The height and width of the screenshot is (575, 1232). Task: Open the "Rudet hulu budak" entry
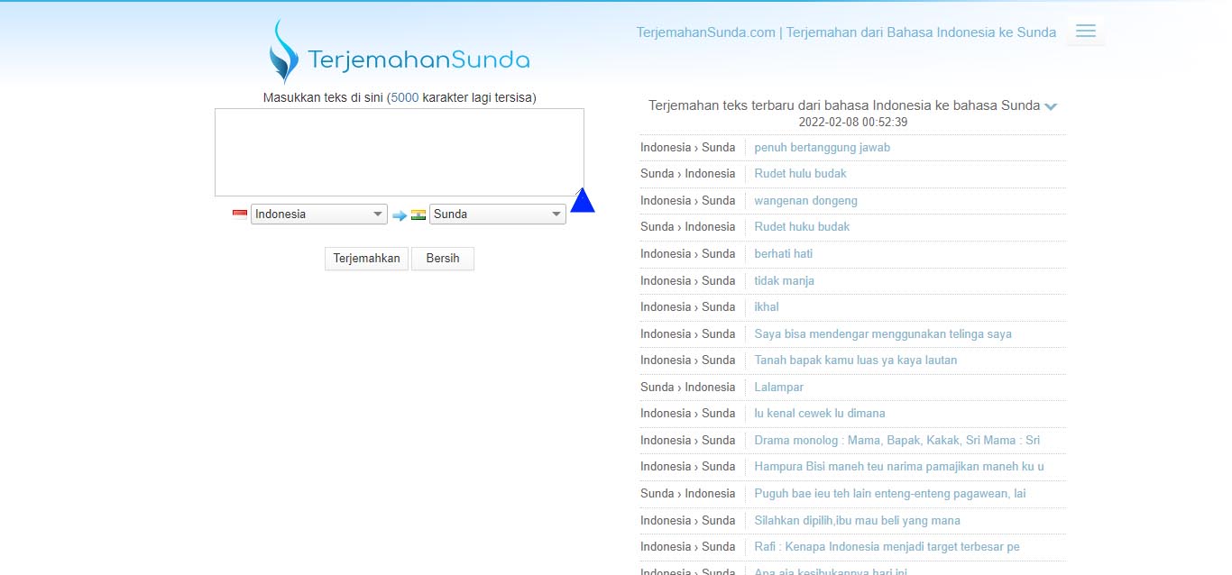[x=800, y=174]
